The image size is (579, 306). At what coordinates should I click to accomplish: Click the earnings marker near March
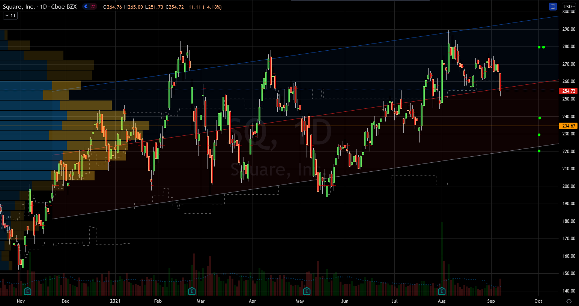[x=192, y=291]
